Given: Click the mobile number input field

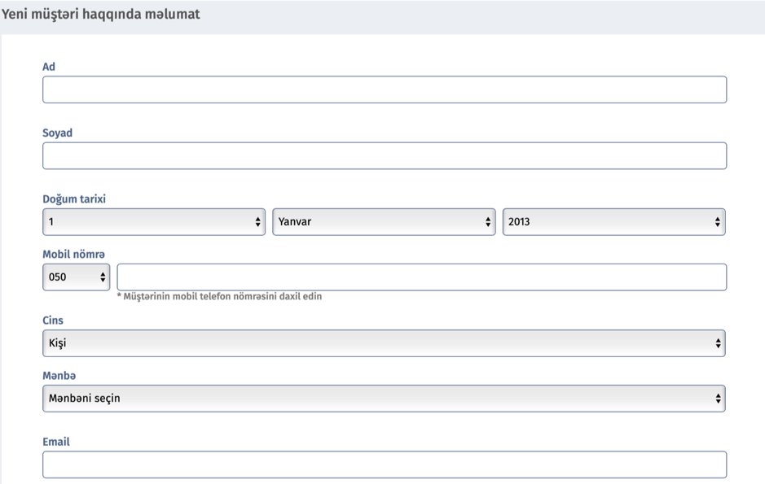Looking at the screenshot, I should [421, 277].
